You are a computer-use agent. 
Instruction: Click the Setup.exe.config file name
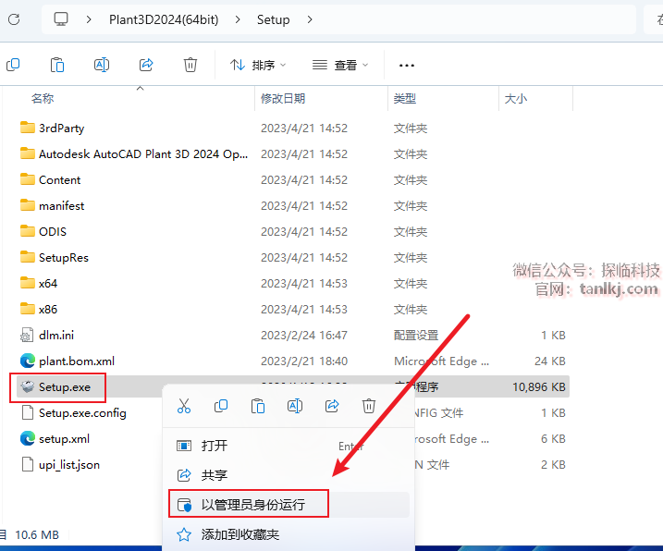point(82,413)
